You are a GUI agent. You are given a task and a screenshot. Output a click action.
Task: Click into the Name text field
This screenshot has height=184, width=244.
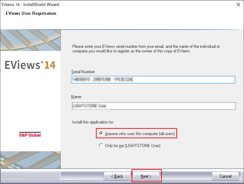pos(154,106)
